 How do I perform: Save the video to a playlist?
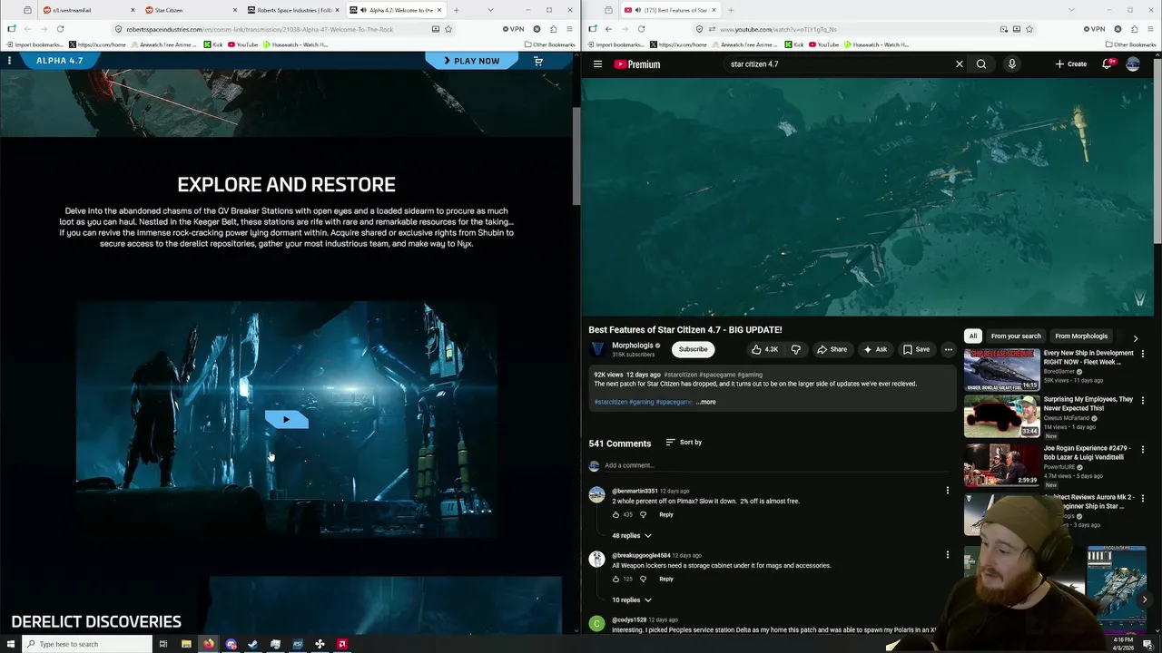click(916, 349)
